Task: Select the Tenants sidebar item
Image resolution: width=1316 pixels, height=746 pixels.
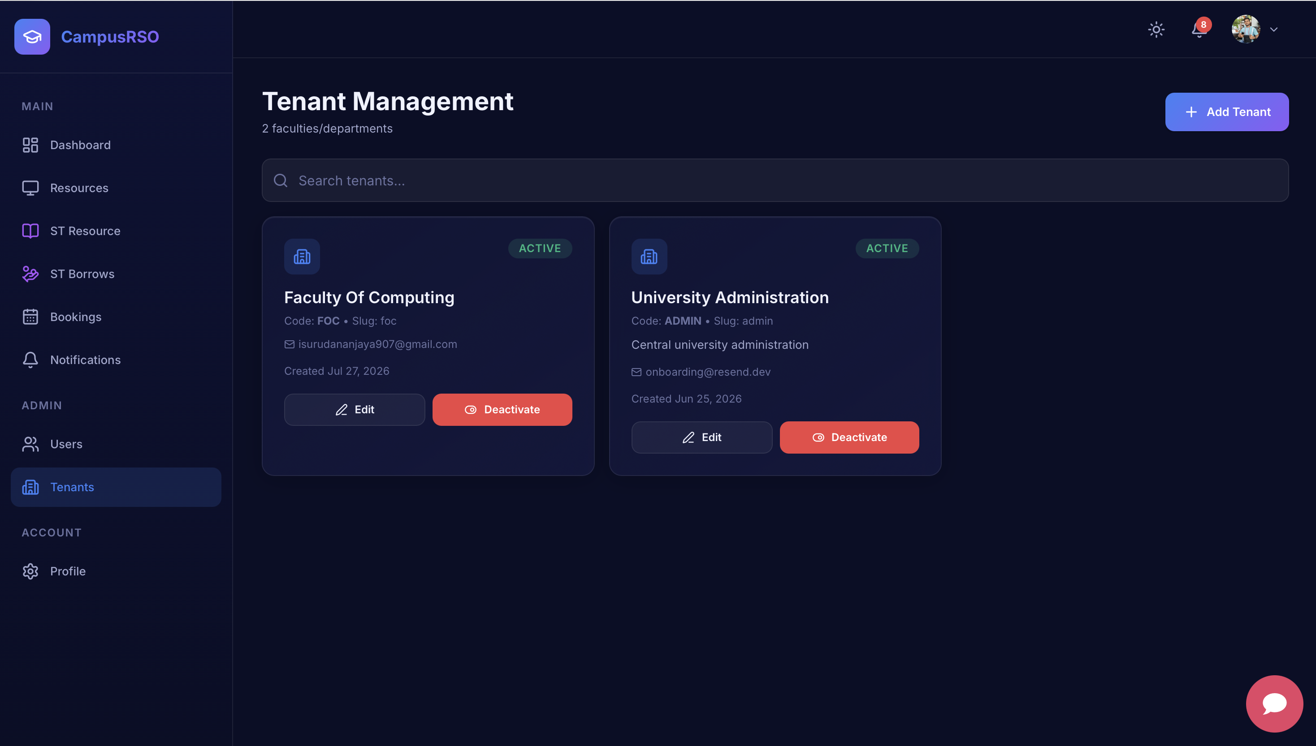Action: click(116, 487)
